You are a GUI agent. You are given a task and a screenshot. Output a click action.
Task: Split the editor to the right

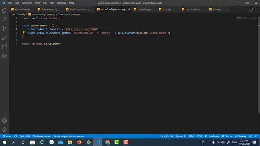(251, 9)
